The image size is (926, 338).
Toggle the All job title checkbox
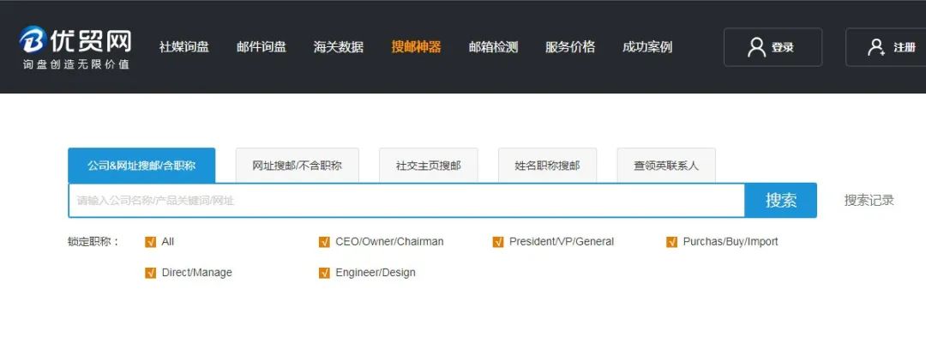tap(150, 242)
